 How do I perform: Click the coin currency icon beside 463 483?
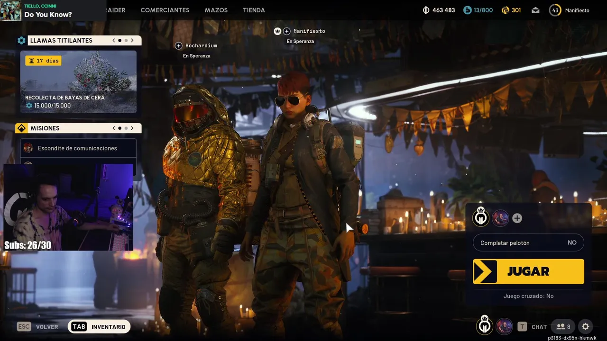pyautogui.click(x=426, y=10)
